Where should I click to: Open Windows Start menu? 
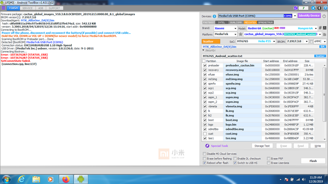tap(6, 179)
